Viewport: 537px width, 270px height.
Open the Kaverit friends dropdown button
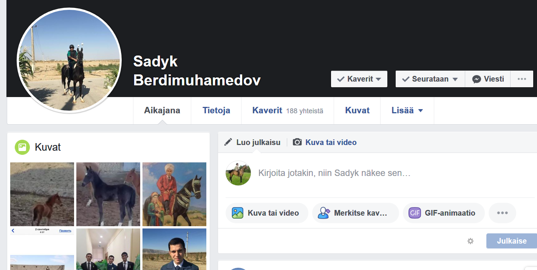click(359, 79)
